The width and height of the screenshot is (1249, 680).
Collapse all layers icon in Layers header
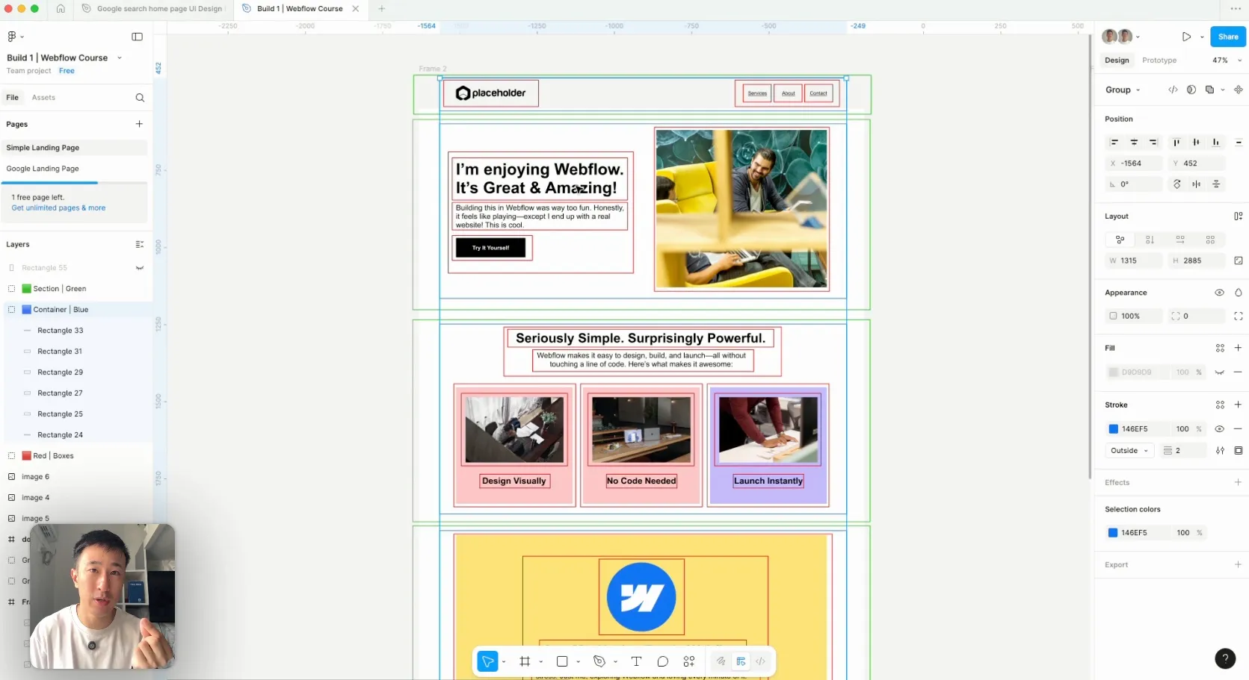tap(139, 244)
